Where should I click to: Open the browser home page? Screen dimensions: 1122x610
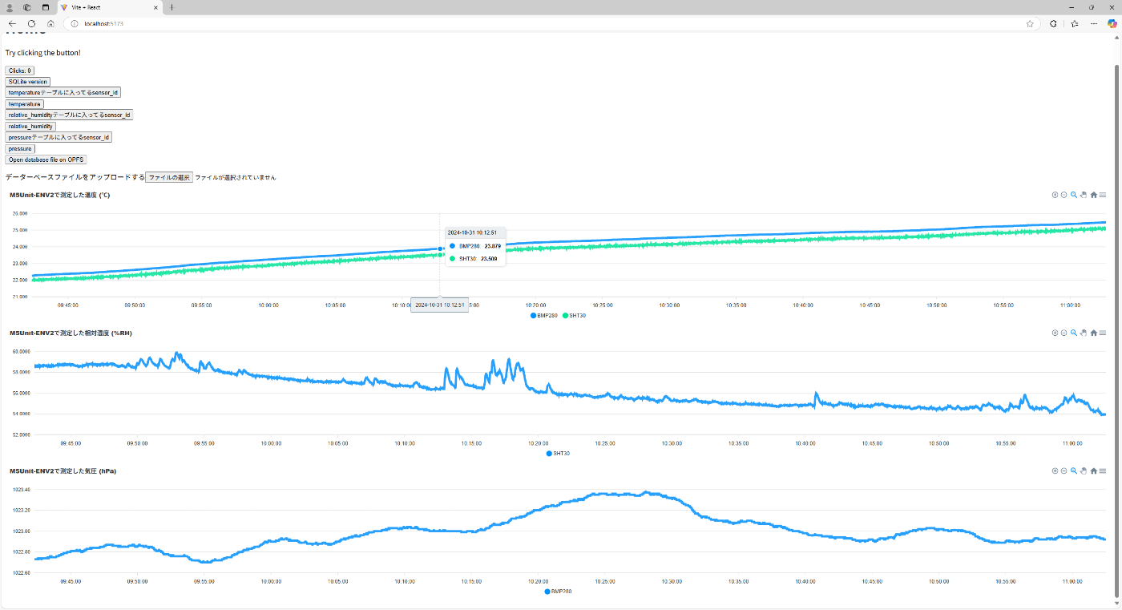(x=50, y=23)
